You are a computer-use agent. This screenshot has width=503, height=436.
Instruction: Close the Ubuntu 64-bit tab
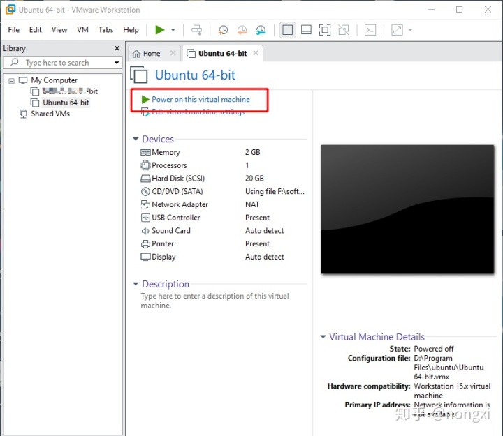[256, 53]
